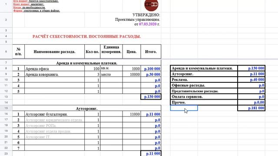This screenshot has height=156, width=278.
Task: Select summary label 'Оплата сервисов.'
Action: 204,97
